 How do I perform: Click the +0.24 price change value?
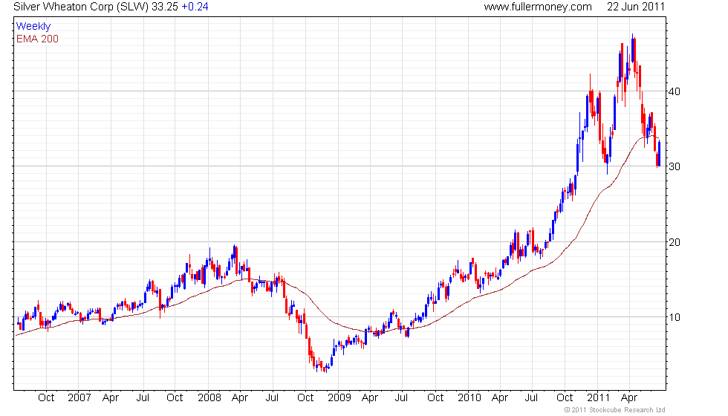click(197, 7)
